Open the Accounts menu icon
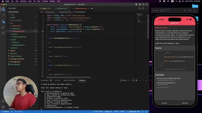Screen dimensions: 202x113 (x=3, y=101)
